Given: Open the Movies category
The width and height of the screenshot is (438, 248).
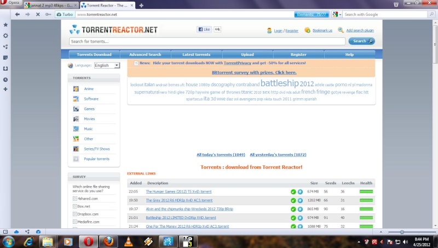Looking at the screenshot, I should (x=89, y=119).
